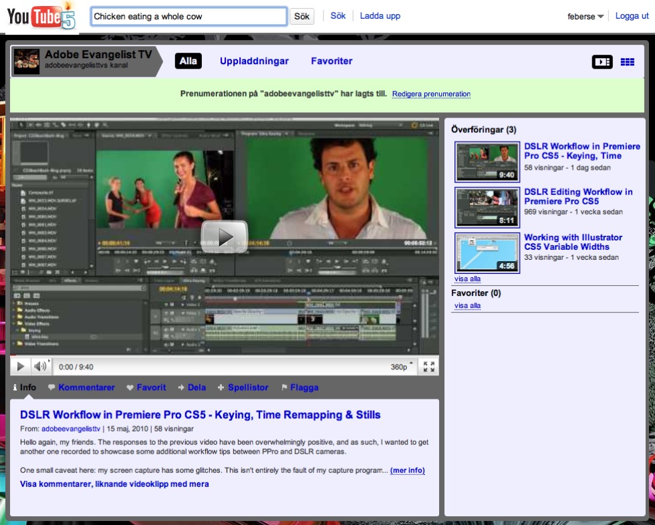The height and width of the screenshot is (525, 655).
Task: Click Logga ut link
Action: pos(632,16)
